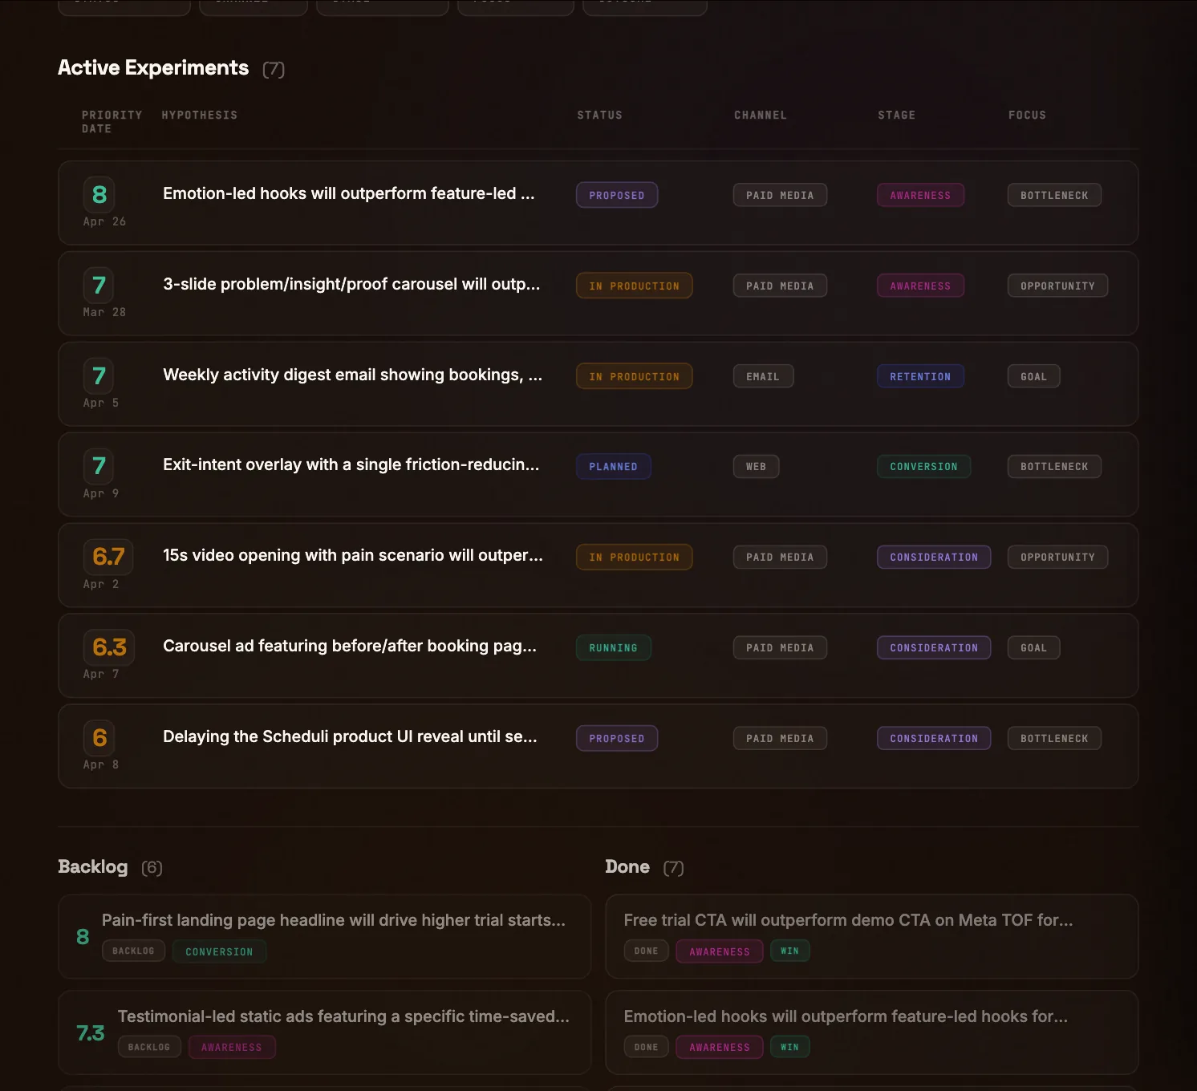Screen dimensions: 1197x1091
Task: Click the Win badge on the Free trial CTA card
Action: click(789, 951)
